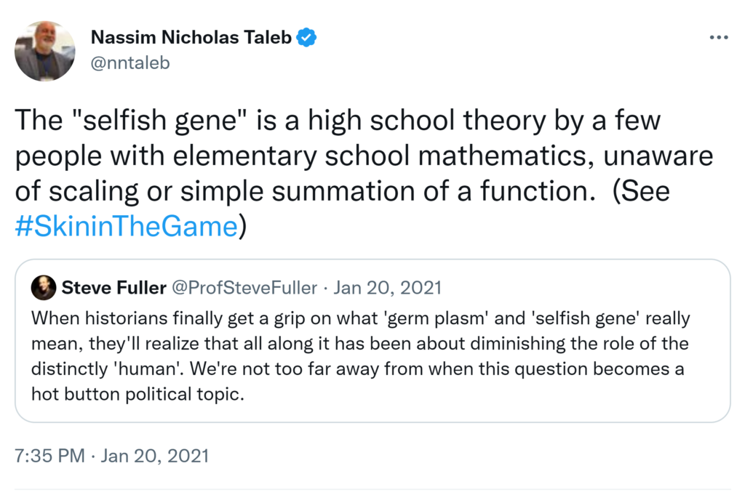745x503 pixels.
Task: Open the #SkinInTheGame hashtag
Action: (126, 227)
